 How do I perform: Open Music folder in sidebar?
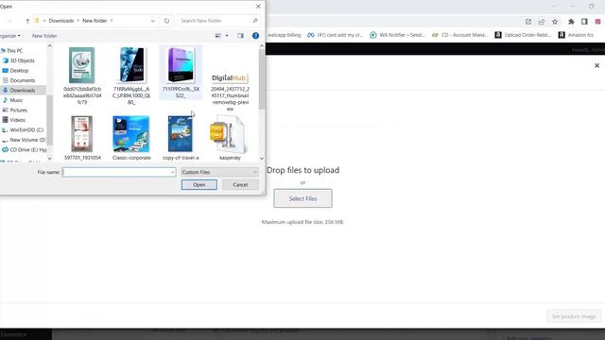12,100
